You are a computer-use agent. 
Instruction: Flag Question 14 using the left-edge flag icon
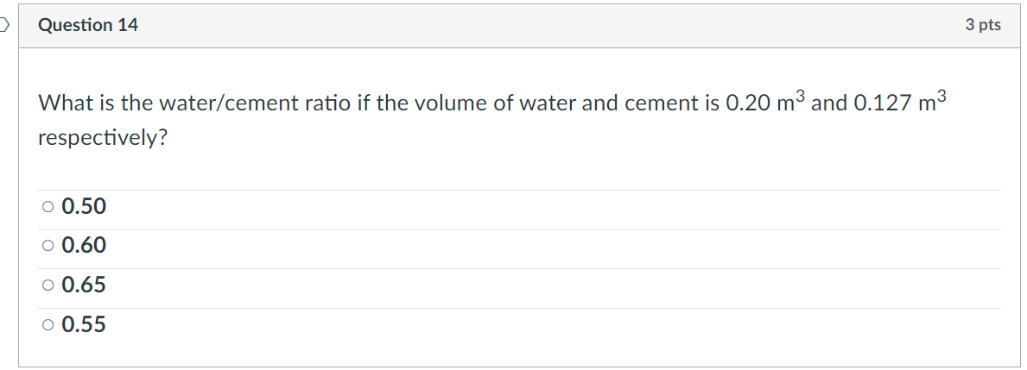click(4, 26)
